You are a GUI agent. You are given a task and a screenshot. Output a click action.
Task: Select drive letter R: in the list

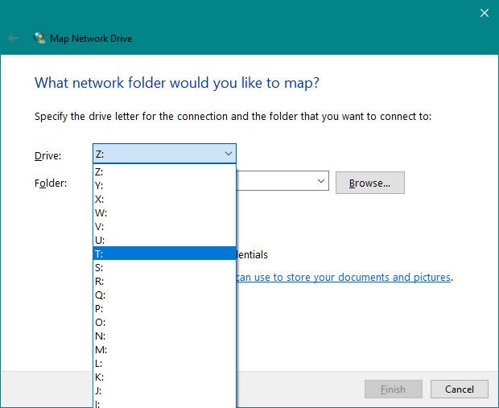pos(164,281)
